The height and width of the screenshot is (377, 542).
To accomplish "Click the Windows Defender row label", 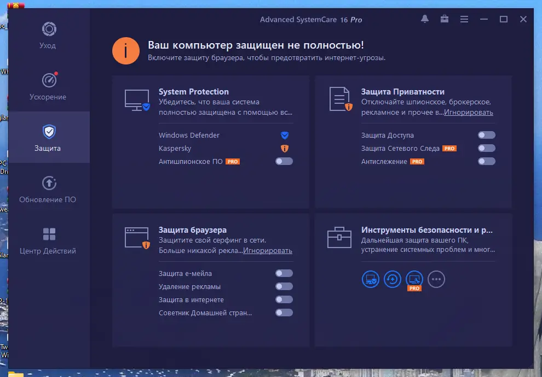I will click(189, 135).
